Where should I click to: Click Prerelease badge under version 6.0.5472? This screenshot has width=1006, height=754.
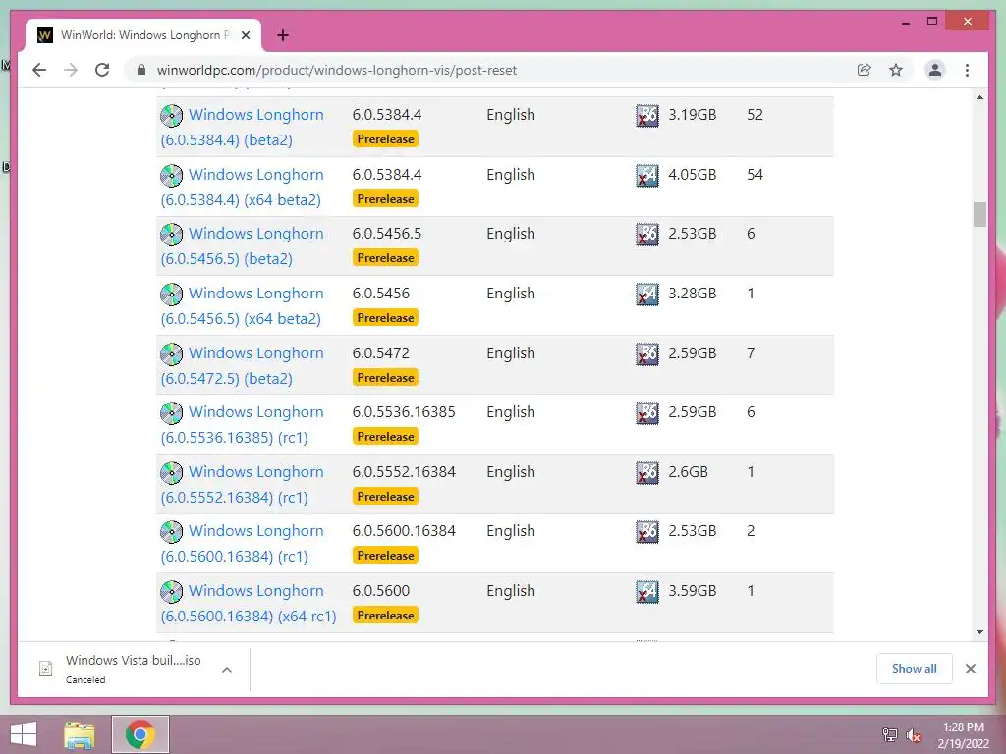[385, 378]
